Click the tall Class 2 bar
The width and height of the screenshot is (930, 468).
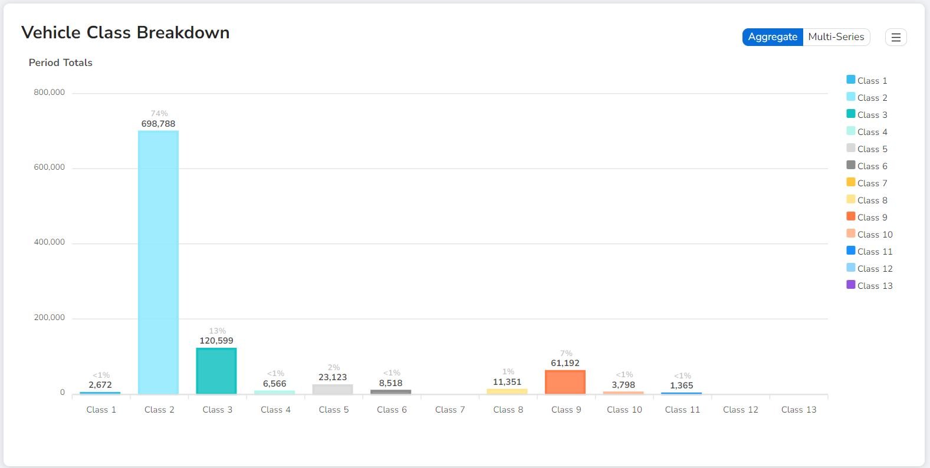[158, 262]
